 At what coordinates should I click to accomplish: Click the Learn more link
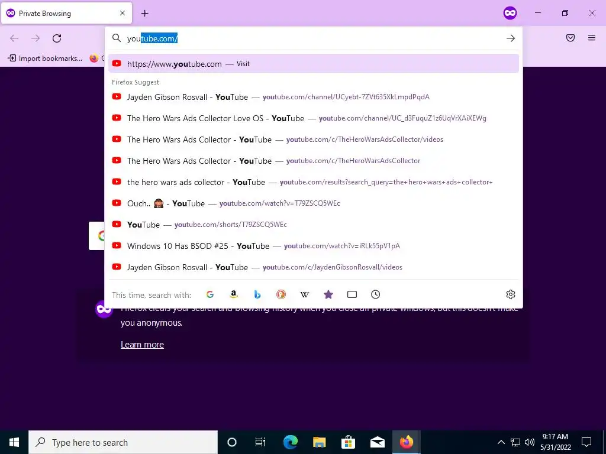pos(142,345)
